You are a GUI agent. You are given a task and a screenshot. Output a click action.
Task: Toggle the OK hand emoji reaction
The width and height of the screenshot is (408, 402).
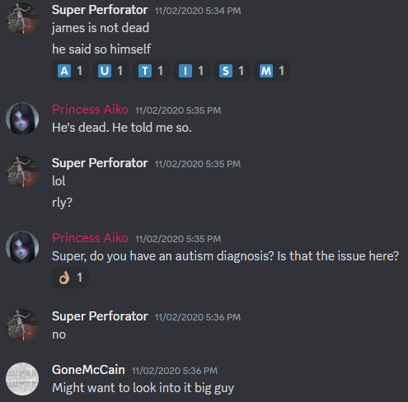click(70, 278)
